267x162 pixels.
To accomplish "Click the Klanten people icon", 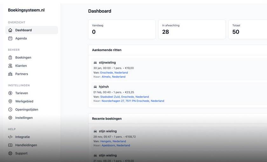I will coord(10,66).
